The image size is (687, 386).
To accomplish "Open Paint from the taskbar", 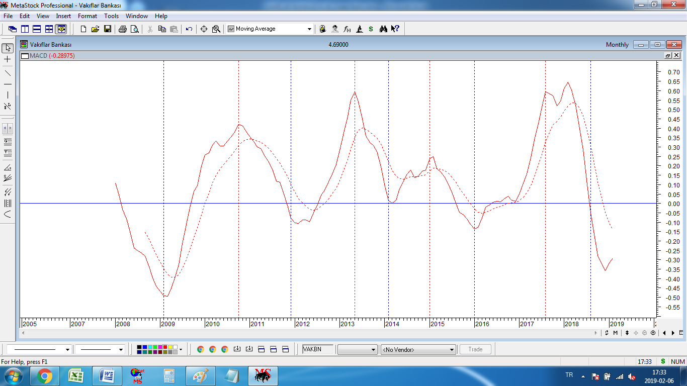I will (x=200, y=376).
